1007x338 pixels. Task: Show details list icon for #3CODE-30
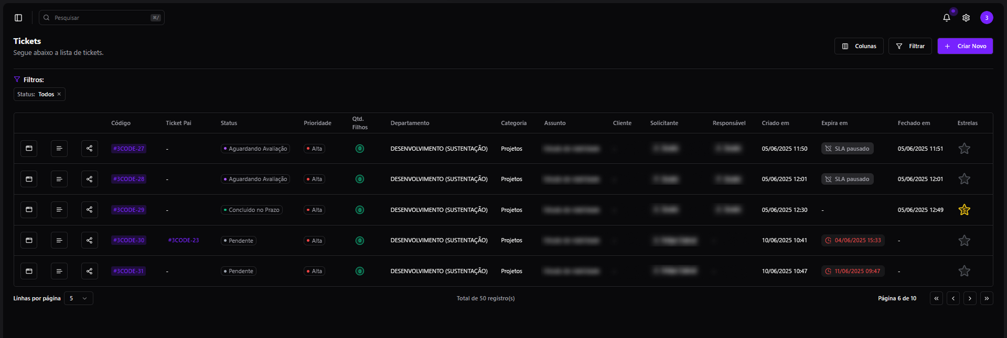(x=59, y=240)
